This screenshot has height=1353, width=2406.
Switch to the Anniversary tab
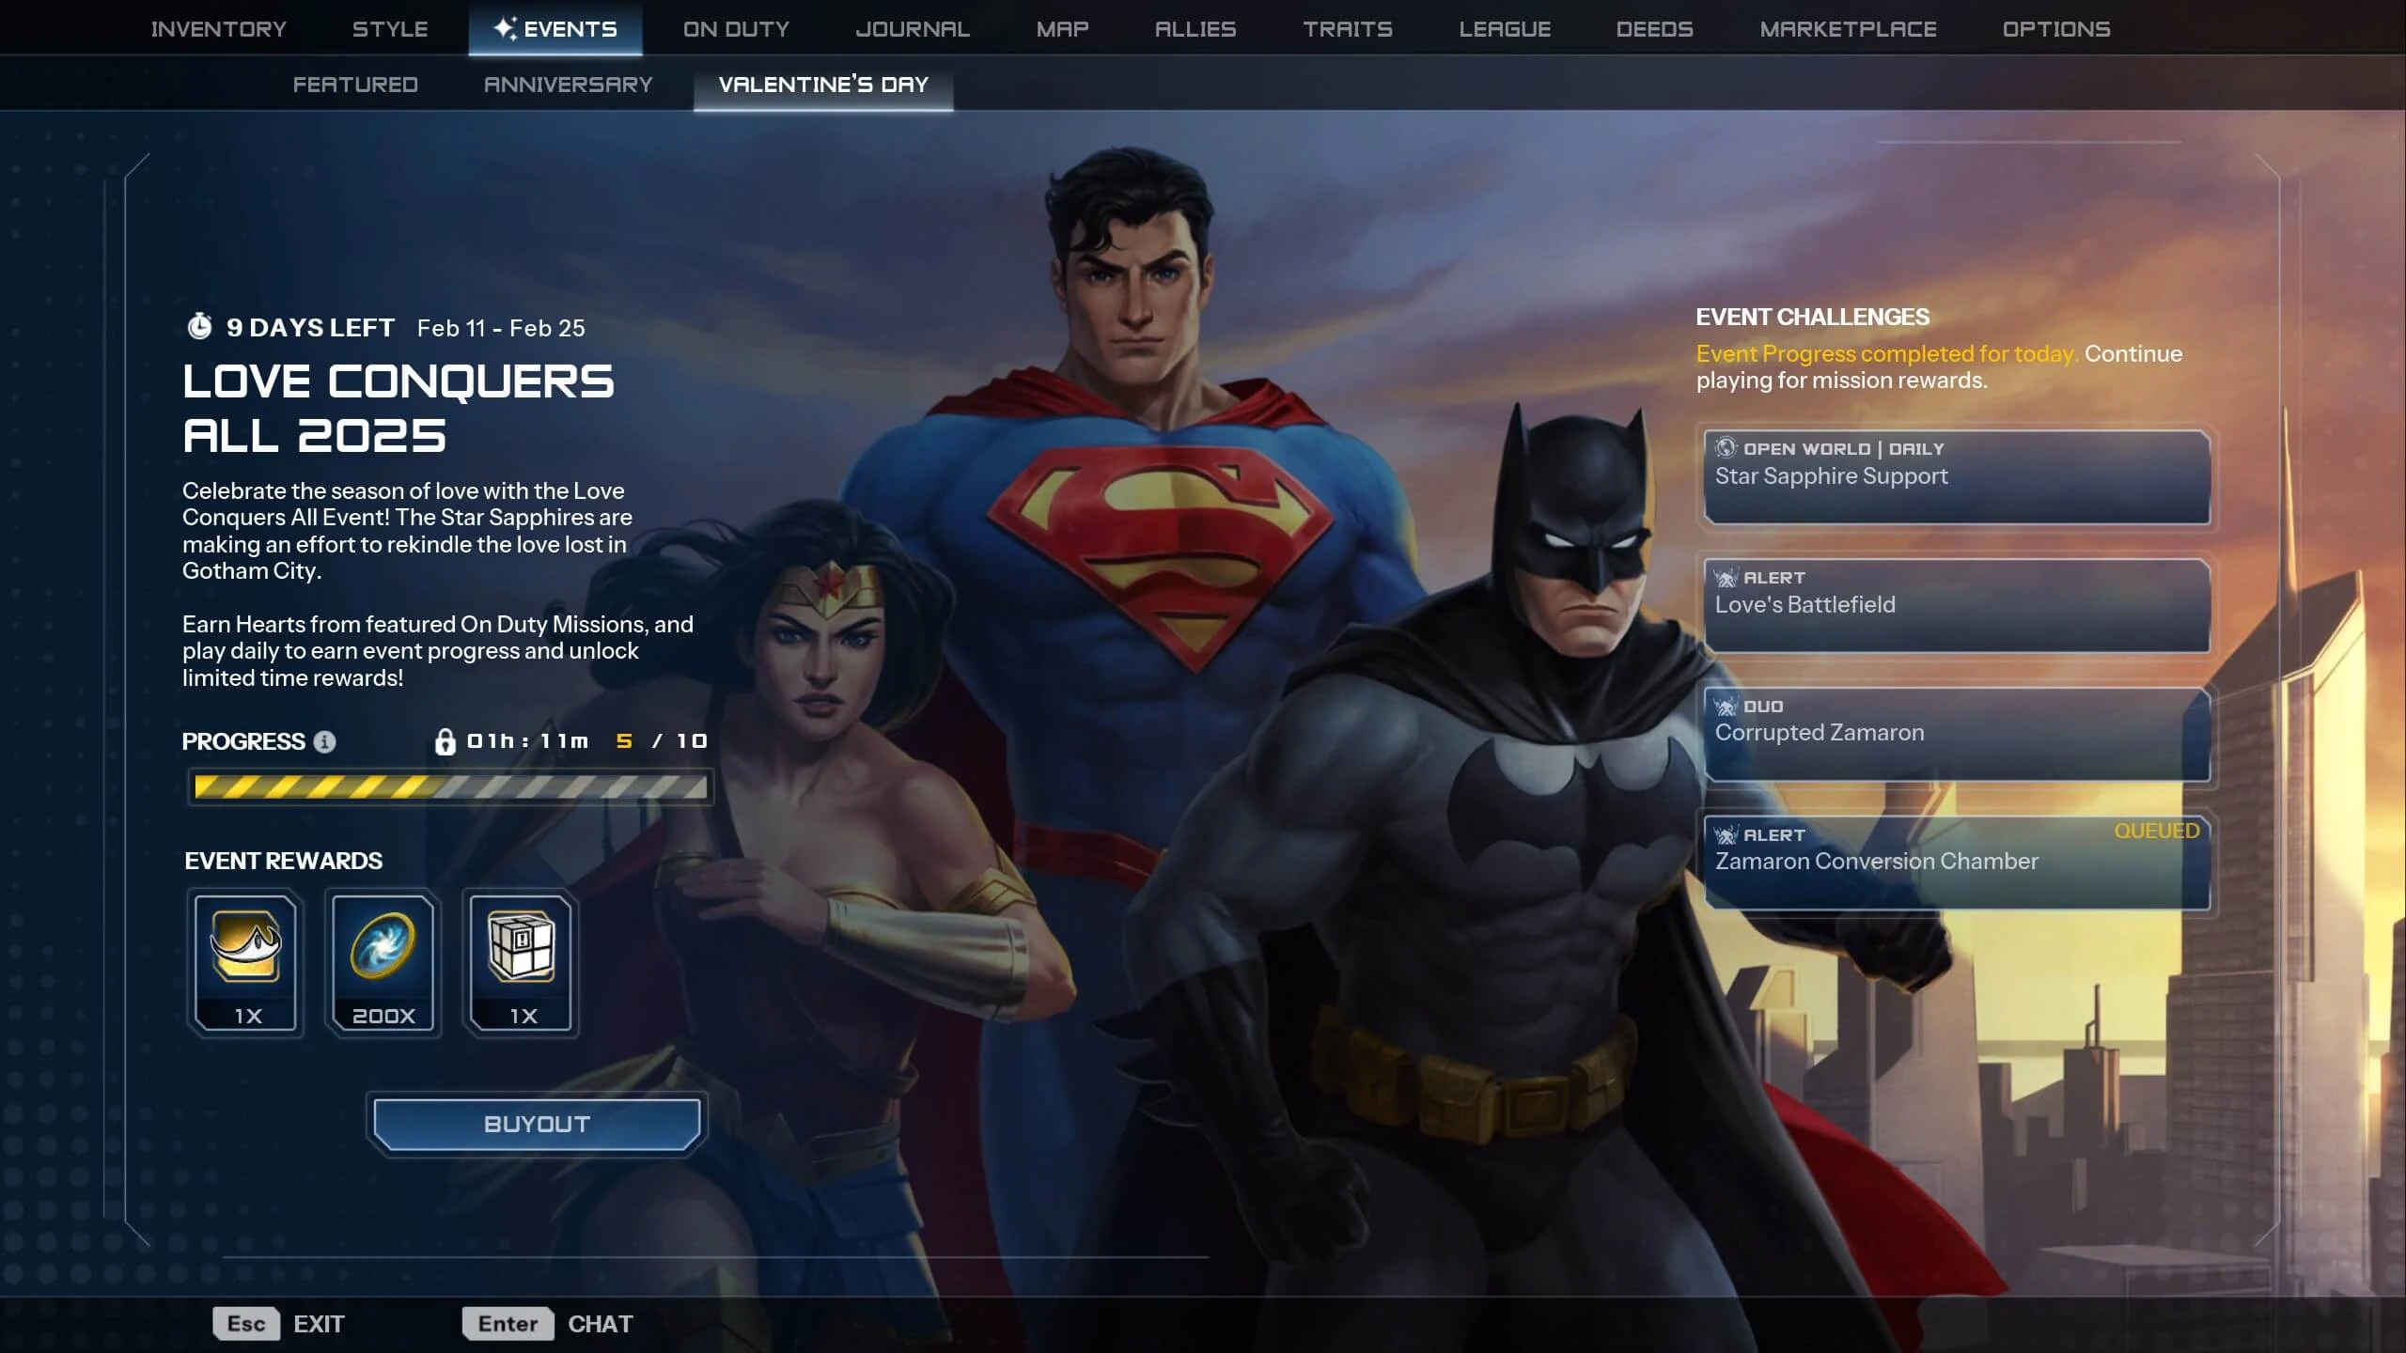(568, 85)
